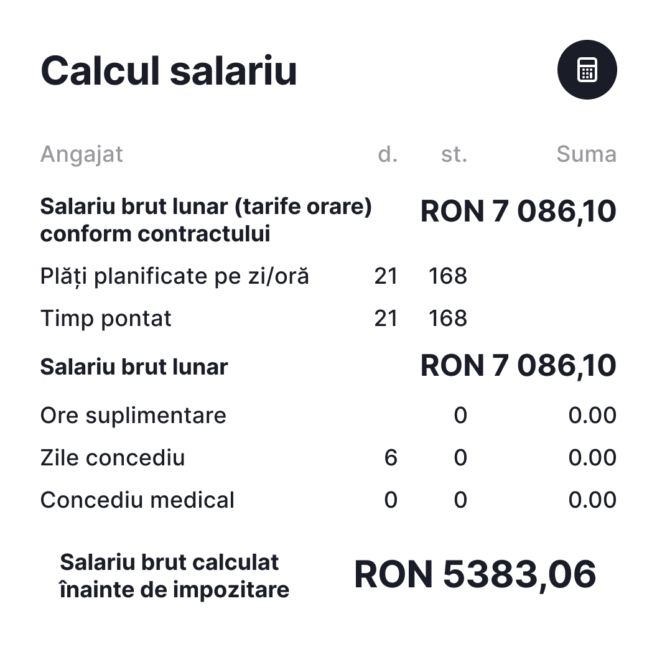Select the Angajat column header
The image size is (657, 662).
82,154
